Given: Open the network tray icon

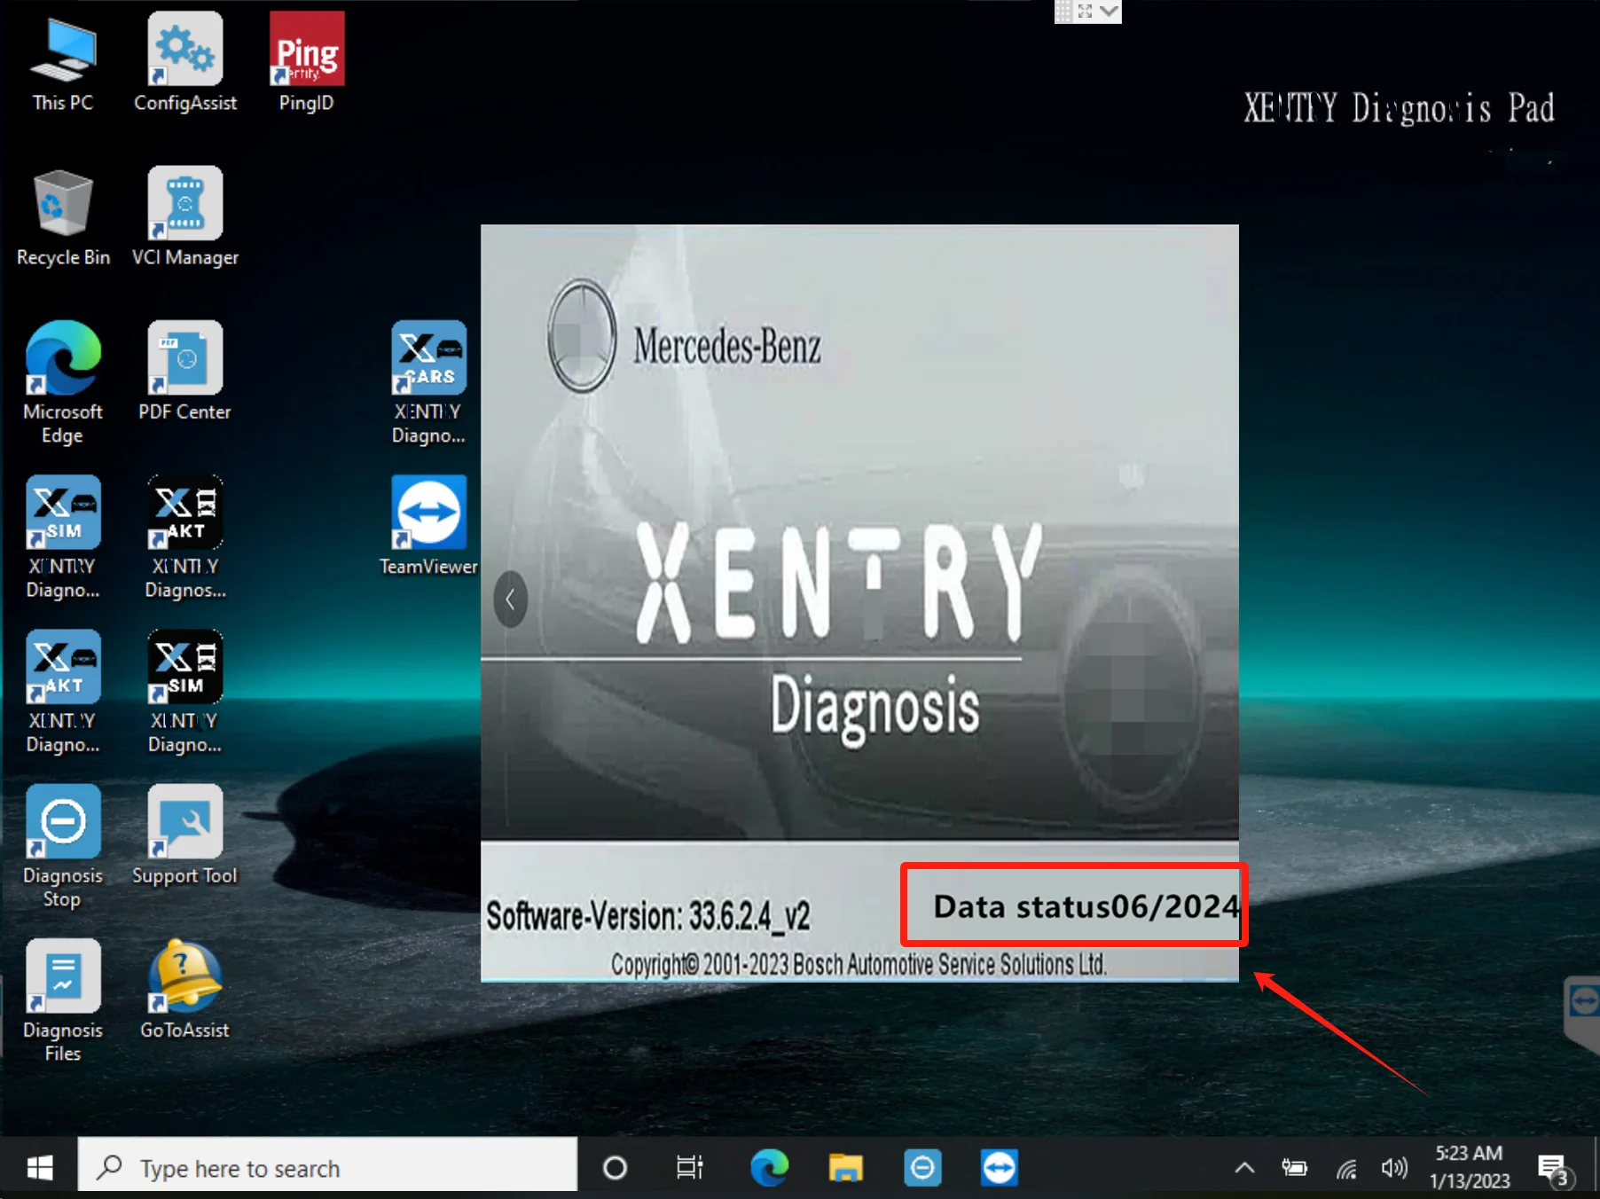Looking at the screenshot, I should (x=1346, y=1170).
